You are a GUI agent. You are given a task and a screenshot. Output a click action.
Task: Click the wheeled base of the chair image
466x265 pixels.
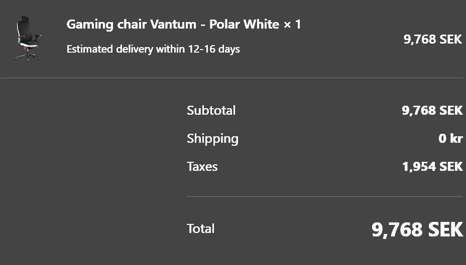[28, 56]
